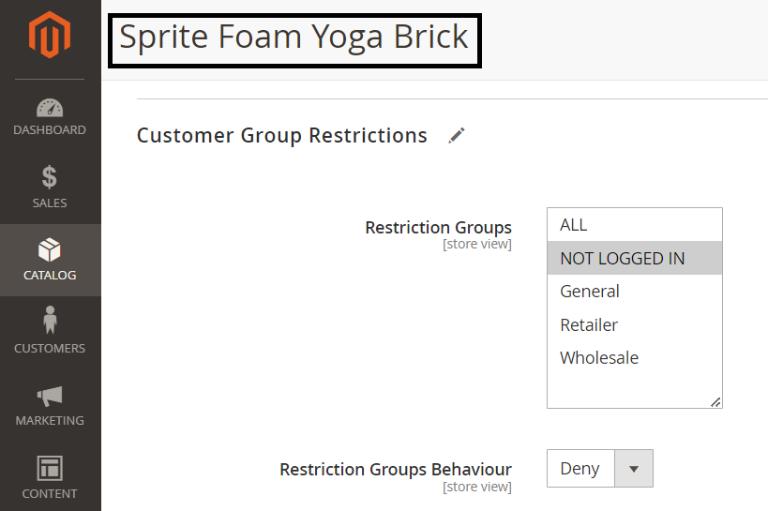
Task: Select Wholesale customer group option
Action: tap(599, 358)
